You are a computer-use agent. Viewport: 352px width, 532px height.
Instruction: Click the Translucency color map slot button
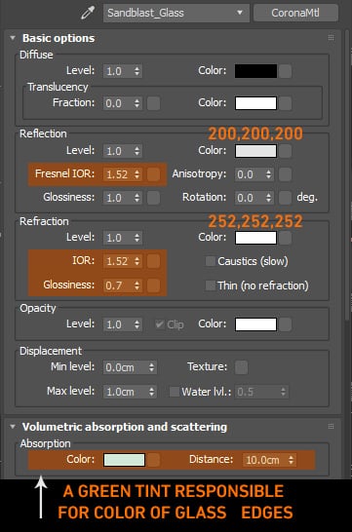point(285,103)
